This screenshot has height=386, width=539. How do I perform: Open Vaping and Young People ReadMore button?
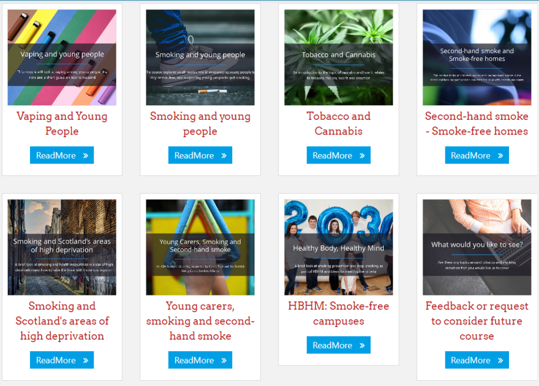tap(62, 155)
